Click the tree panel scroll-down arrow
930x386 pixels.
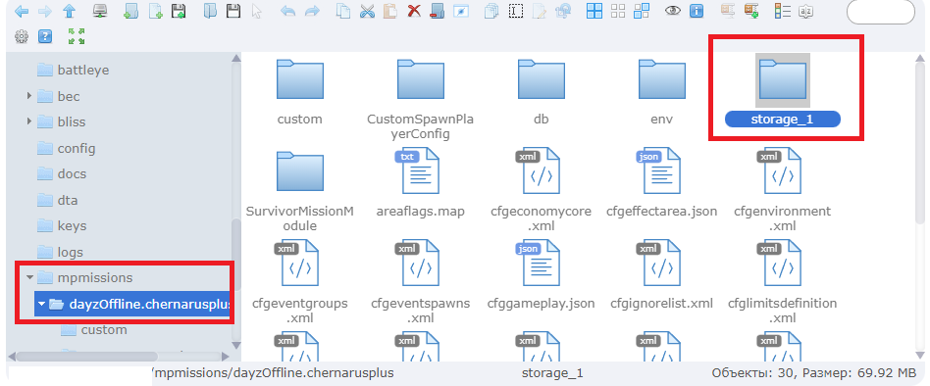[x=236, y=345]
